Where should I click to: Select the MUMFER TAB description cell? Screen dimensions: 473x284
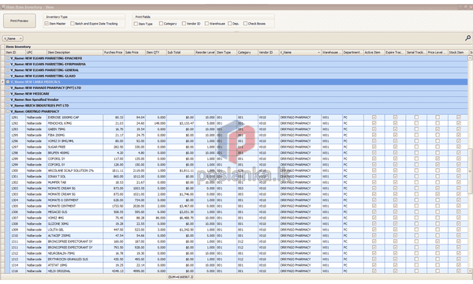[75, 182]
